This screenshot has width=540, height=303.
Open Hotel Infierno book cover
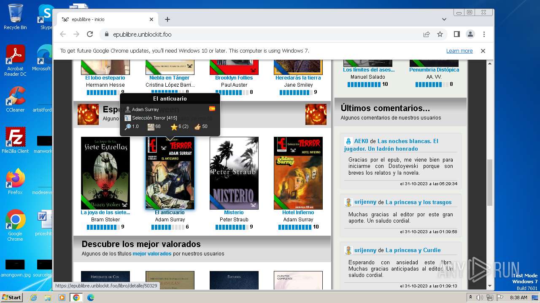(298, 173)
